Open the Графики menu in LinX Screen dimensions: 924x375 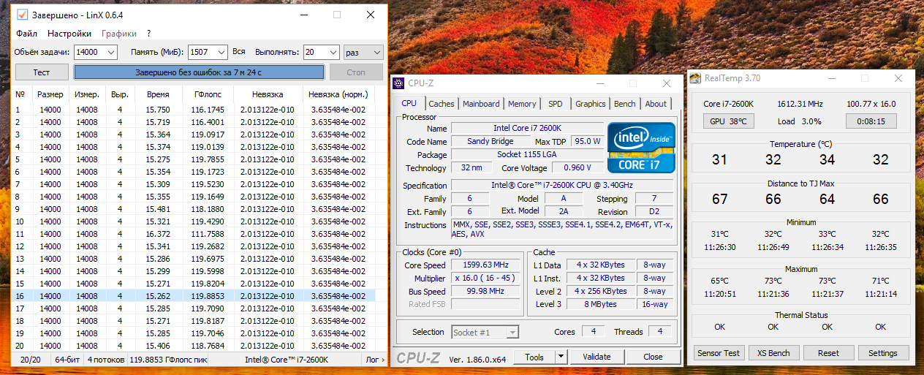119,33
